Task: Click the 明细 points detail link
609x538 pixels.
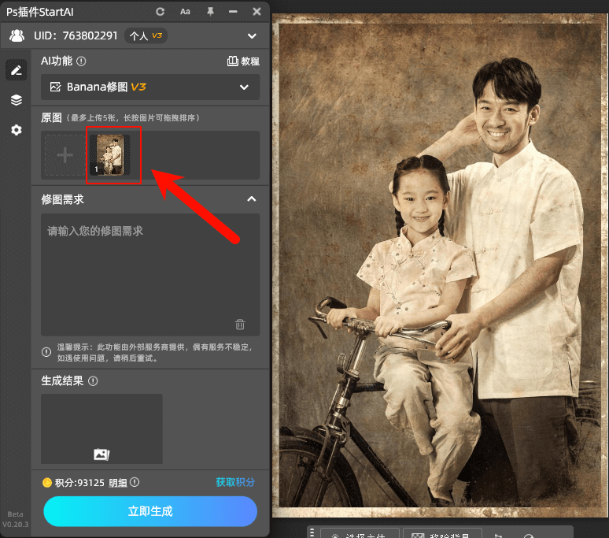Action: pyautogui.click(x=118, y=482)
